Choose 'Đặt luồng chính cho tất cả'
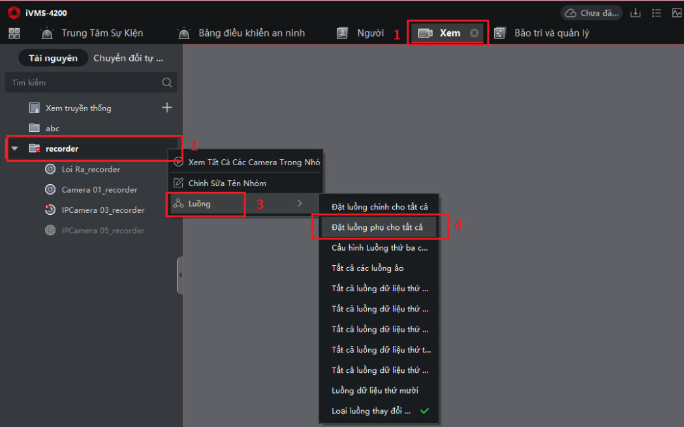 (x=379, y=207)
